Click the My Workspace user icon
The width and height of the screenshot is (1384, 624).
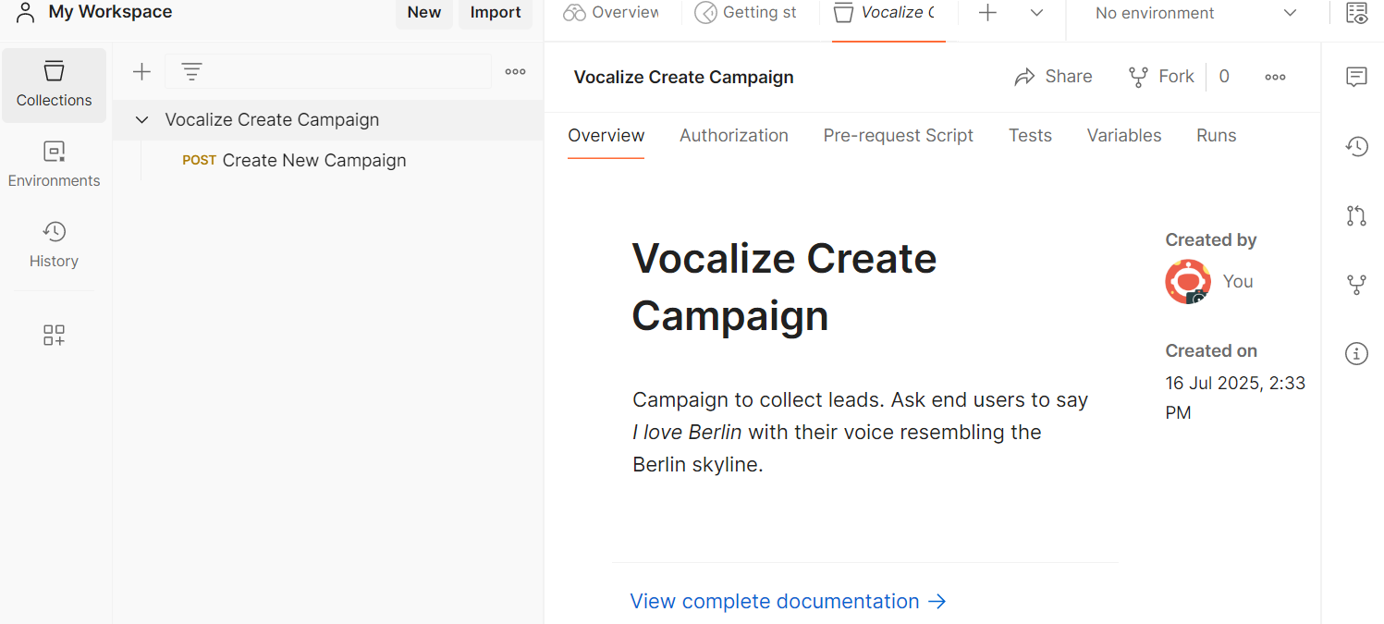pos(26,12)
